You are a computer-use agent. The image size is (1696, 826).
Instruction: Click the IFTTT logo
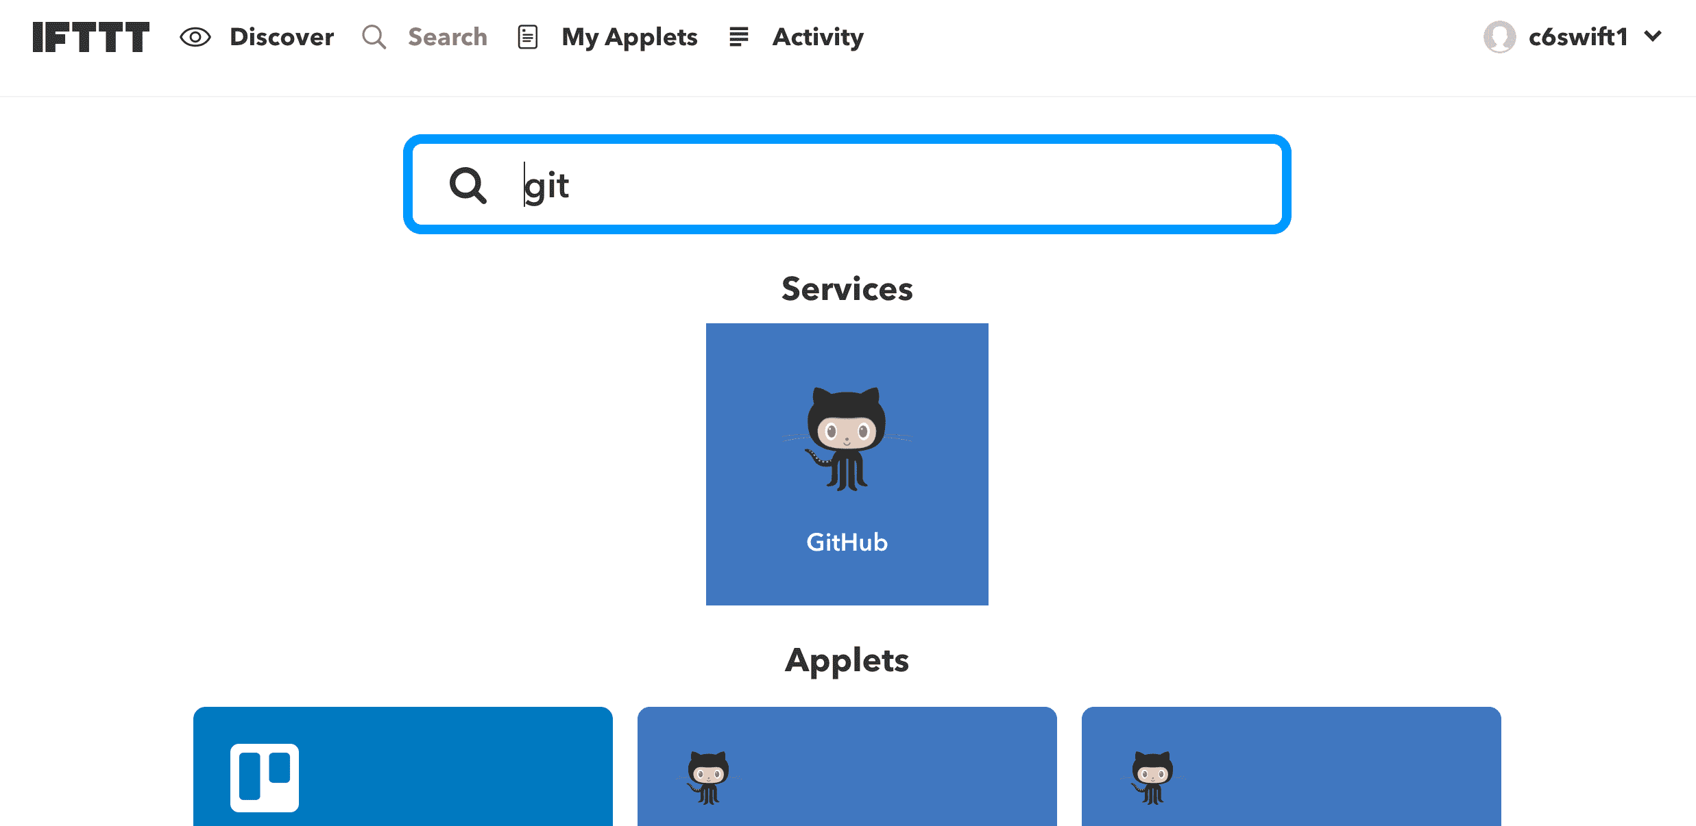90,37
